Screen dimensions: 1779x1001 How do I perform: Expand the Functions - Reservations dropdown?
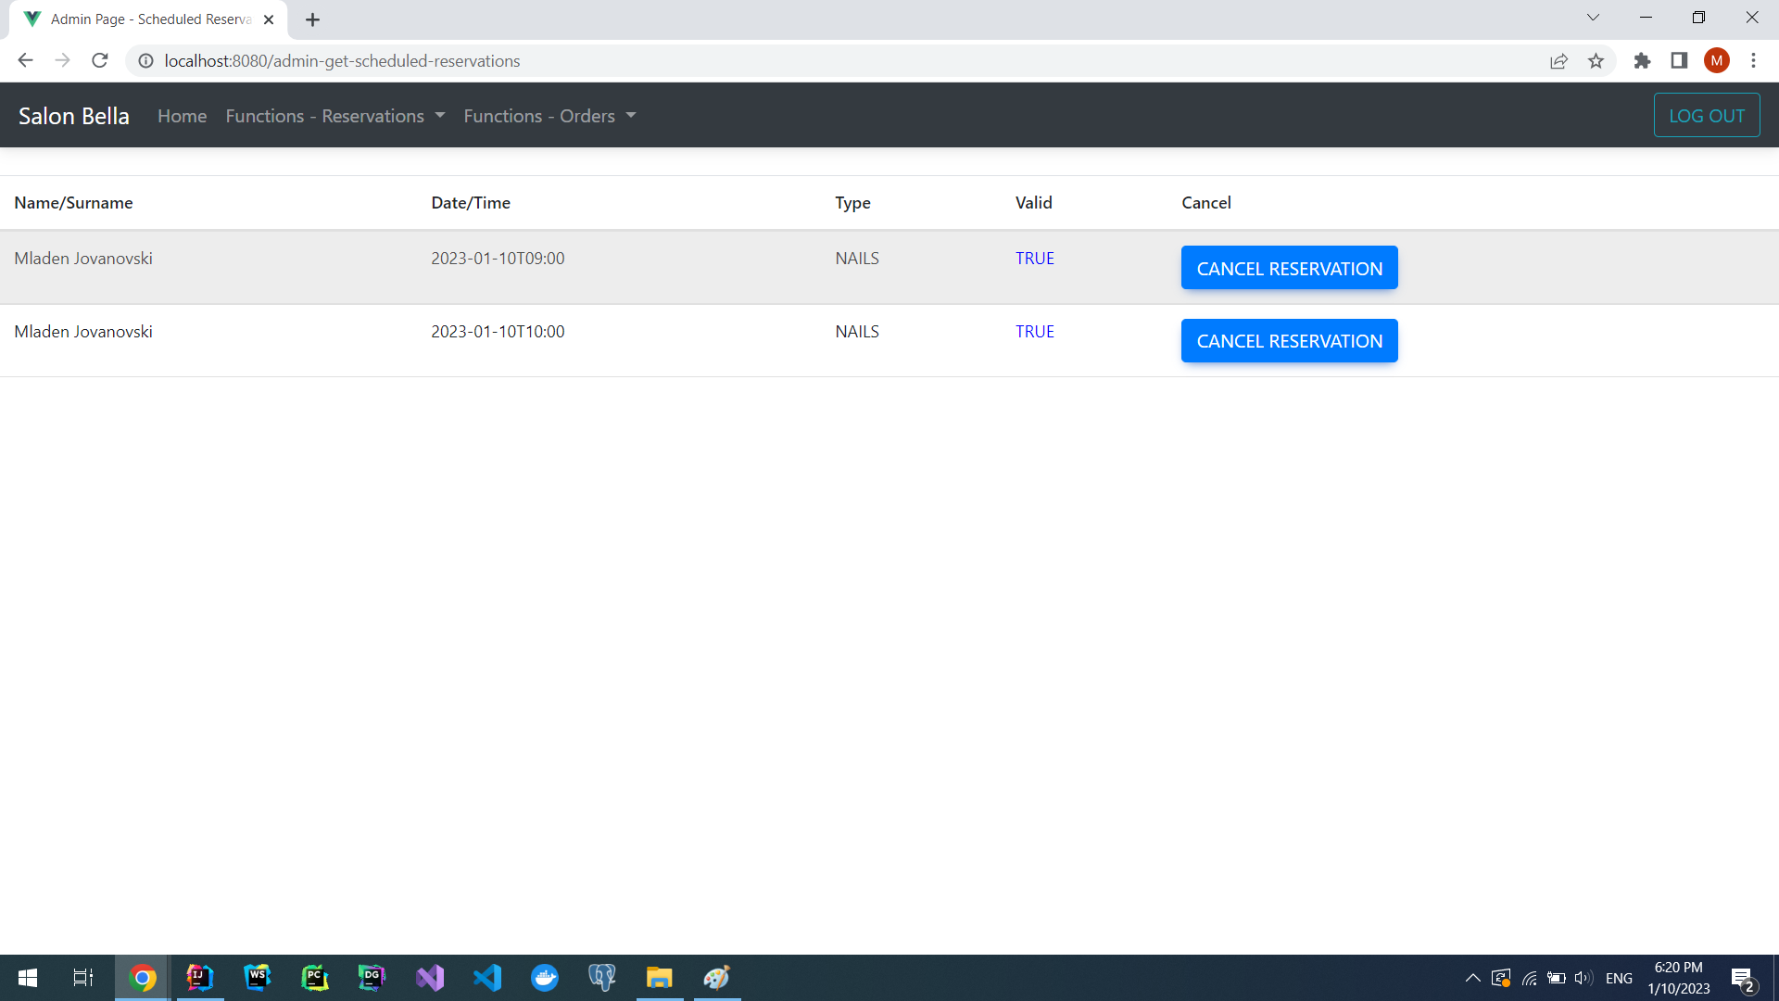pos(335,116)
